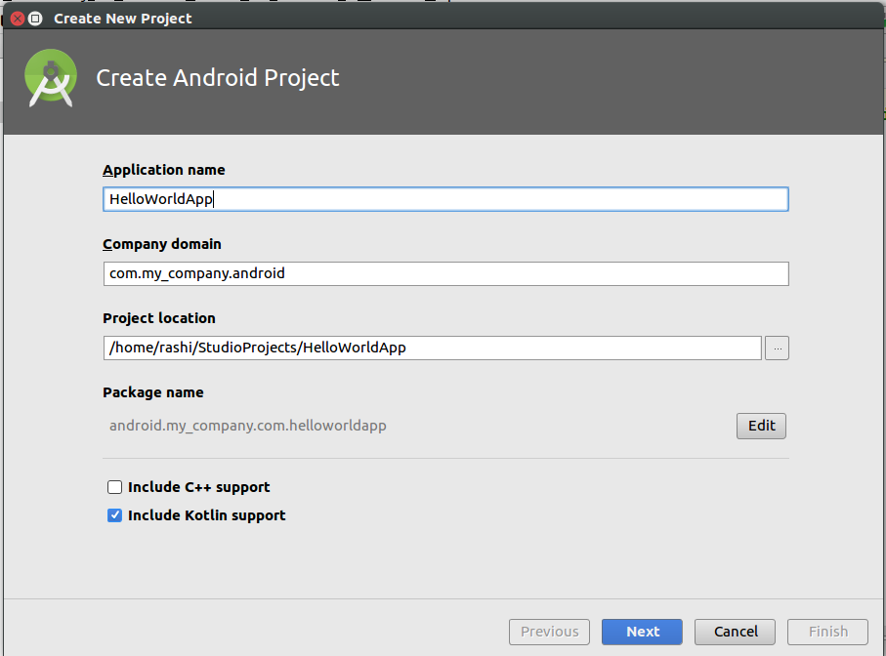Image resolution: width=886 pixels, height=656 pixels.
Task: Go to the Next wizard step
Action: (x=642, y=632)
